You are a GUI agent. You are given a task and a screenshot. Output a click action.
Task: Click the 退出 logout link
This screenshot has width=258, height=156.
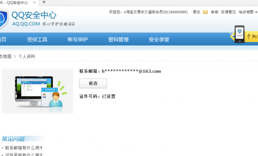[x=197, y=12]
